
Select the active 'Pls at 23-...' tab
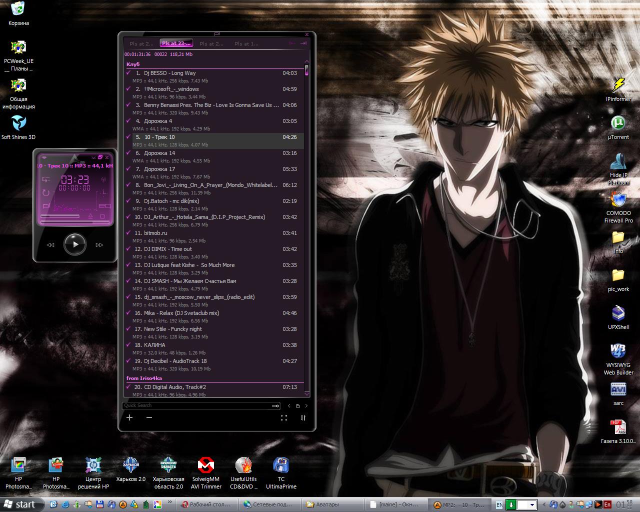pyautogui.click(x=176, y=43)
